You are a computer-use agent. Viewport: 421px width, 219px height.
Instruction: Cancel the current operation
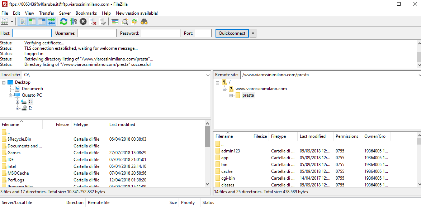tap(83, 21)
